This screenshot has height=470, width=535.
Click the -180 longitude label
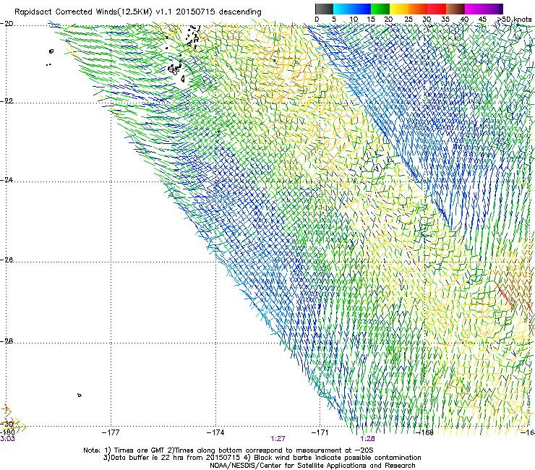(x=7, y=432)
